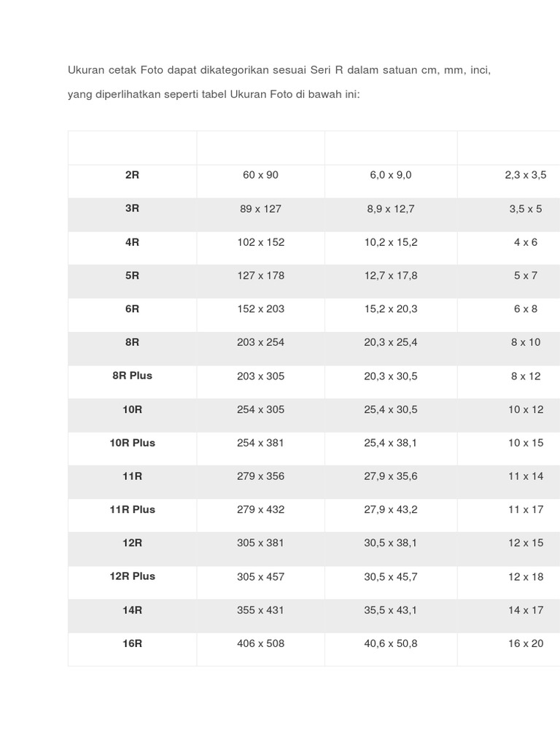
Task: Click the intro sentence starting 'Ukuran cetak Foto'
Action: click(x=279, y=70)
